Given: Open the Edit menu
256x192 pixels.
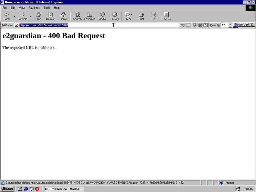Looking at the screenshot, I should coord(13,8).
